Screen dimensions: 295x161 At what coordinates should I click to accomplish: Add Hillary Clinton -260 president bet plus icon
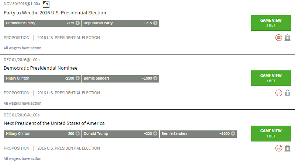coord(77,133)
